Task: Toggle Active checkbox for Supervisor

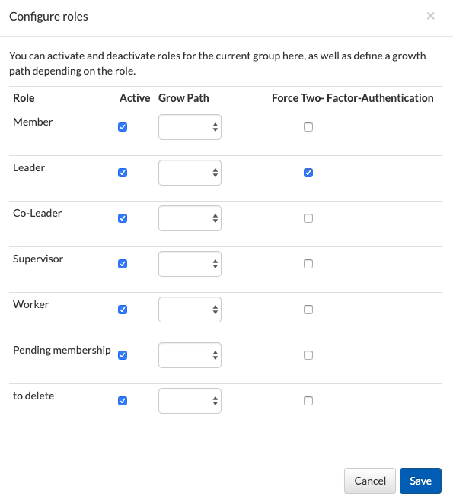Action: click(123, 264)
